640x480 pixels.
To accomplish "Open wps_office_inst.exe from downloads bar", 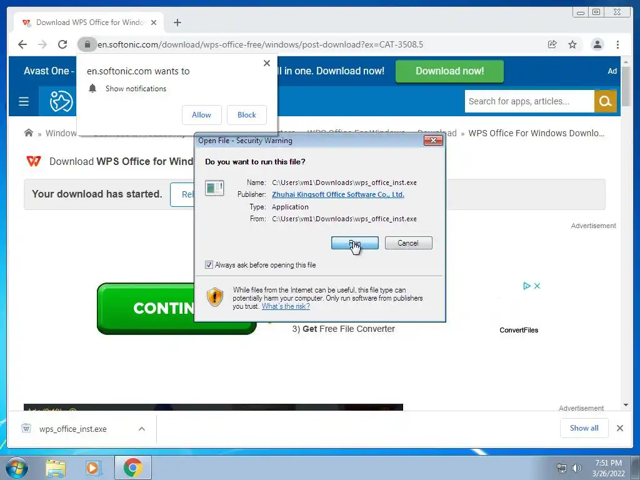I will [x=72, y=429].
